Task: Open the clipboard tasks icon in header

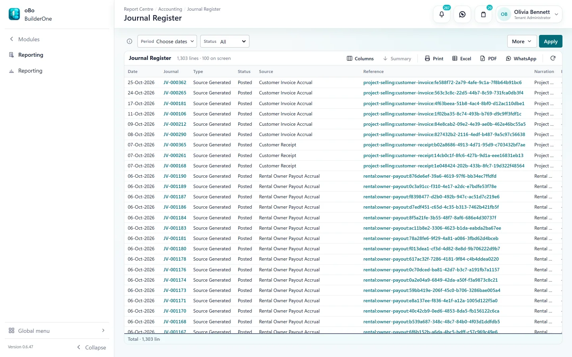Action: (483, 14)
